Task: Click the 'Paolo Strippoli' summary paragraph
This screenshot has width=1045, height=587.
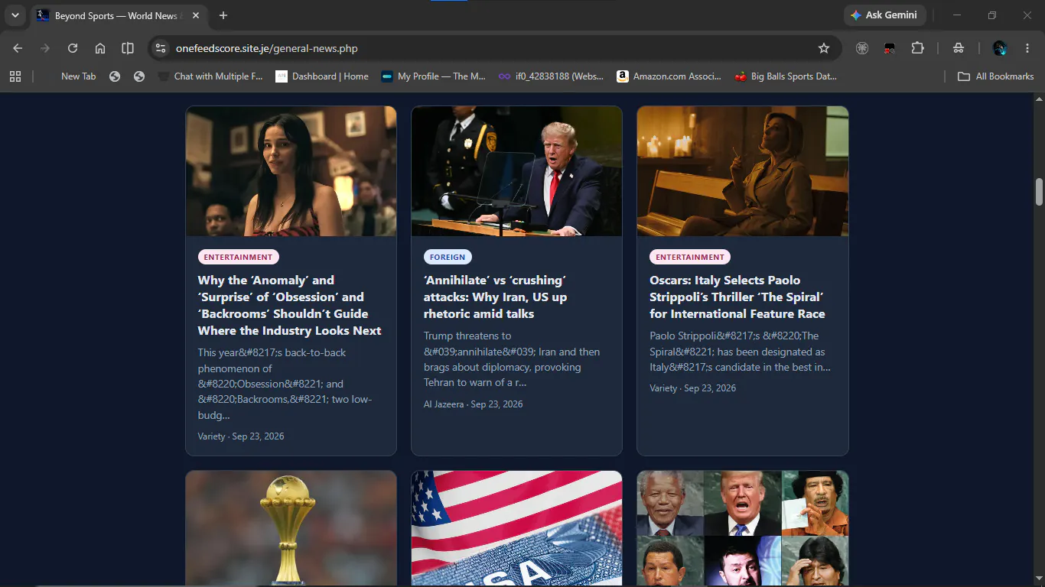Action: (x=740, y=352)
